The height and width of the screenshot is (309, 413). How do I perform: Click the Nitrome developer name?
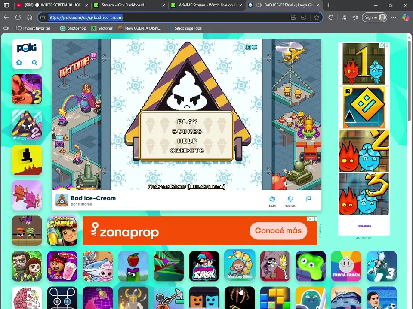click(85, 204)
